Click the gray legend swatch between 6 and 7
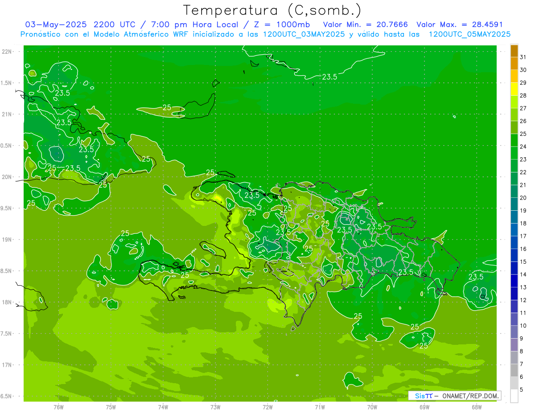Screen dimensions: 535x413 click(x=514, y=370)
